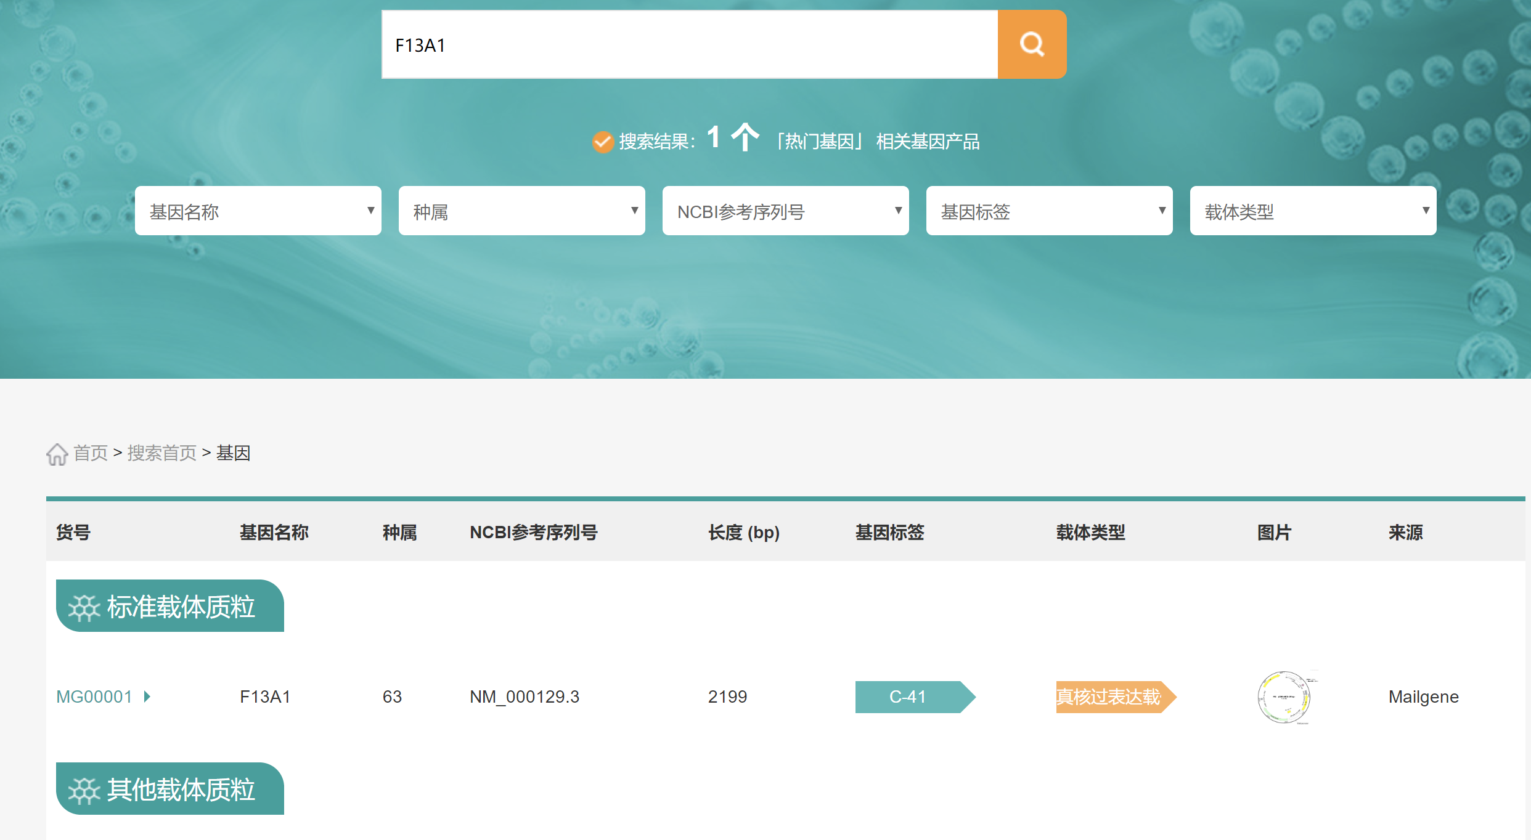The height and width of the screenshot is (840, 1531).
Task: Click the 真核过表达载 vector type tag
Action: (1109, 697)
